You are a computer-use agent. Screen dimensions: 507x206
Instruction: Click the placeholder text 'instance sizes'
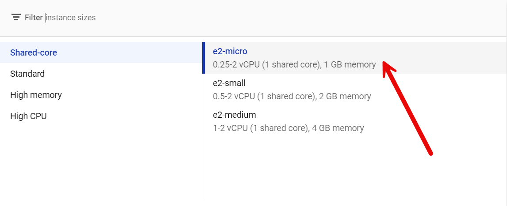point(71,17)
